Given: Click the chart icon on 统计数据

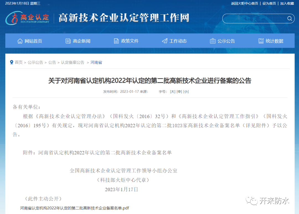Looking at the screenshot, I should [261, 41].
